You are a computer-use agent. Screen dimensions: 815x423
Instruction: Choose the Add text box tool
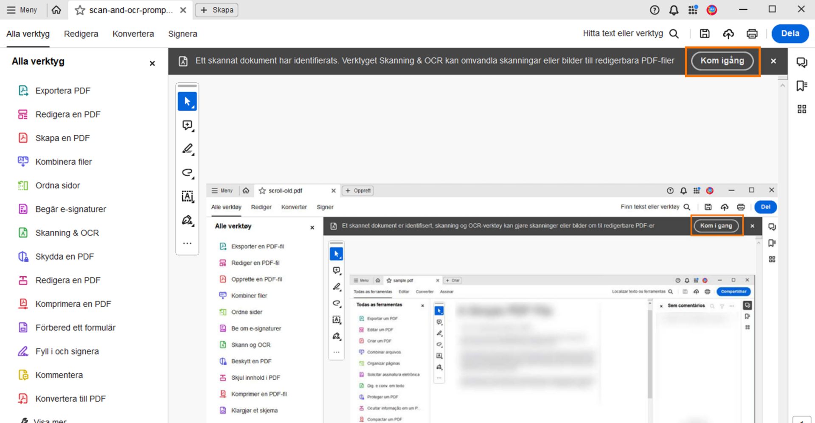pos(187,196)
